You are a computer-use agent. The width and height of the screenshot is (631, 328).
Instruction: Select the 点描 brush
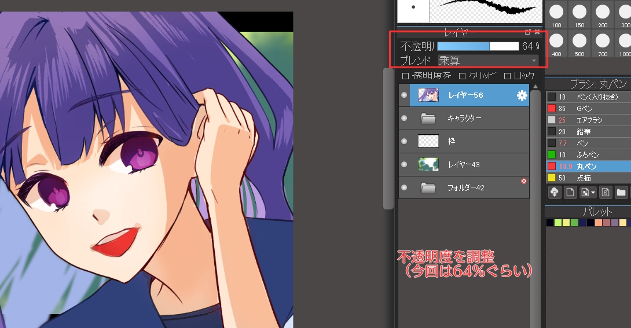588,178
